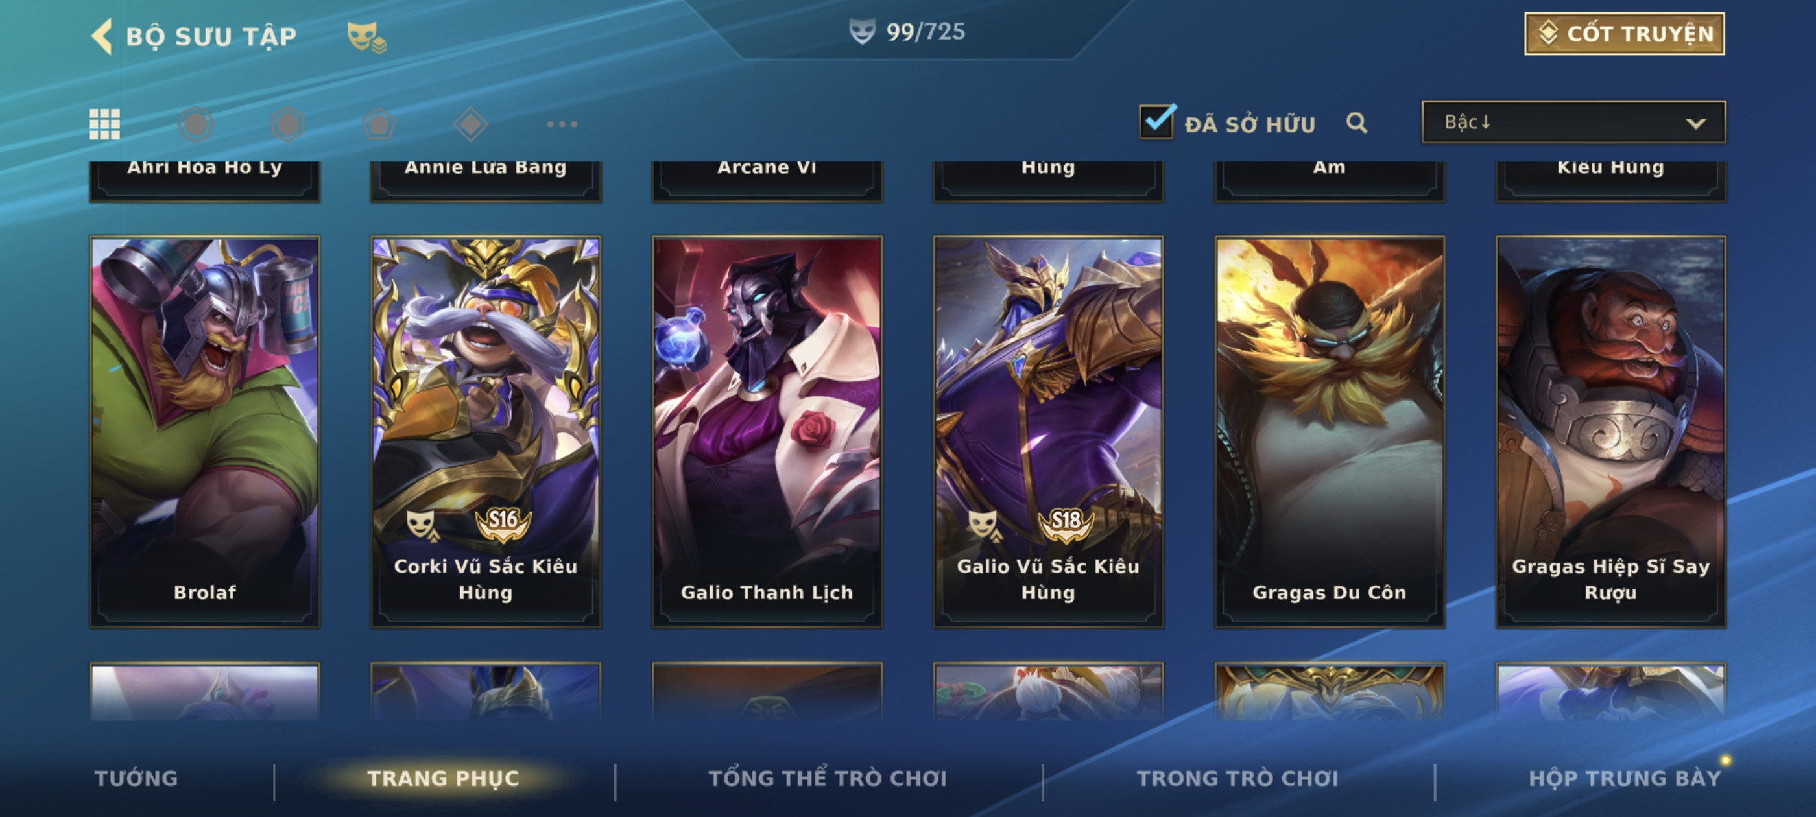Click the sort dropdown chevron arrow
This screenshot has height=817, width=1816.
(1695, 123)
